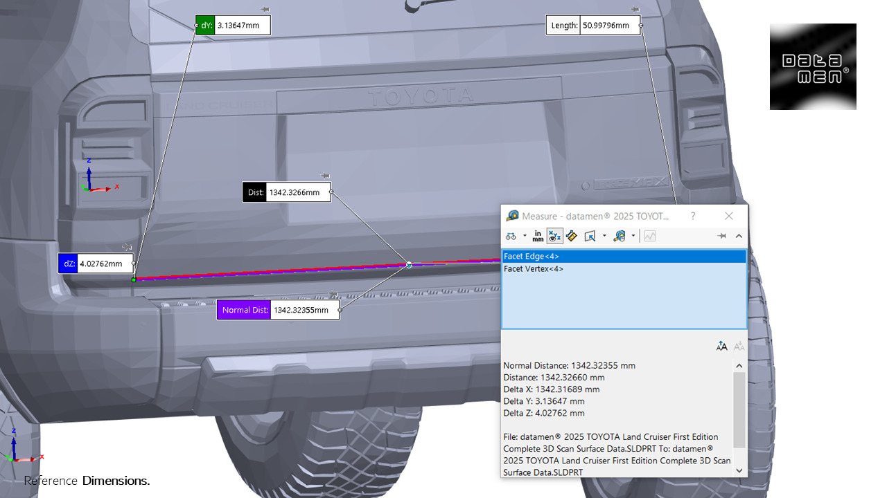Click pin icon above dY callout
The width and height of the screenshot is (887, 498).
pyautogui.click(x=265, y=9)
